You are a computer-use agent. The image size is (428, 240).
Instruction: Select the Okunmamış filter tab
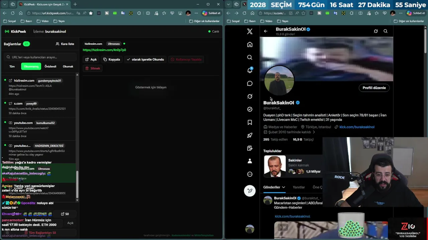31,66
